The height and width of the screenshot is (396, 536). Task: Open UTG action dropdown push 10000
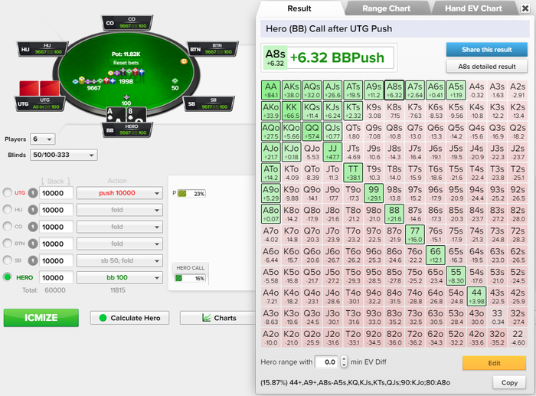coord(119,193)
